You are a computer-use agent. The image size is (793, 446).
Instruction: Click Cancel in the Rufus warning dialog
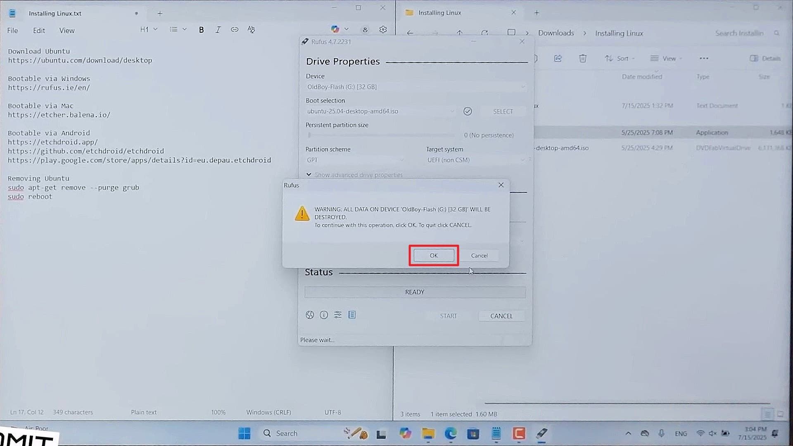pos(479,256)
